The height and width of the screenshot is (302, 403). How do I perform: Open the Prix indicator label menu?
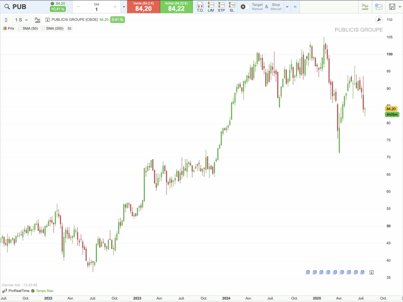(x=8, y=28)
